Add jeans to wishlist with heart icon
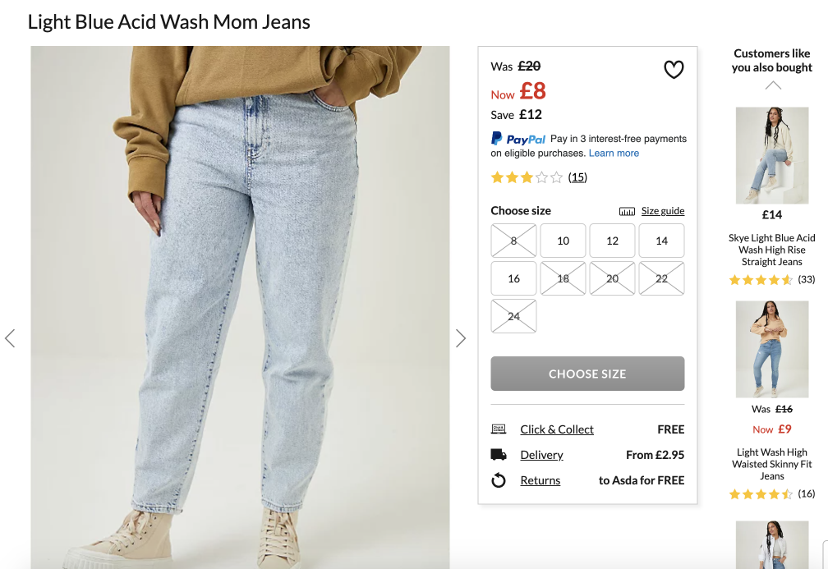 coord(674,69)
